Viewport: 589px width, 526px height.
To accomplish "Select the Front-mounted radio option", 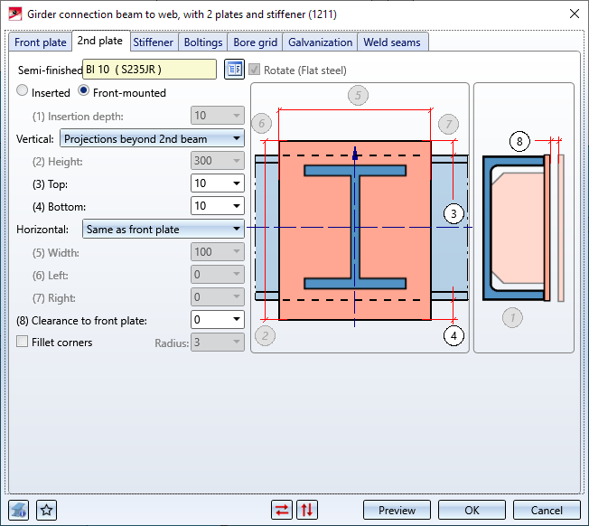I will coord(84,92).
